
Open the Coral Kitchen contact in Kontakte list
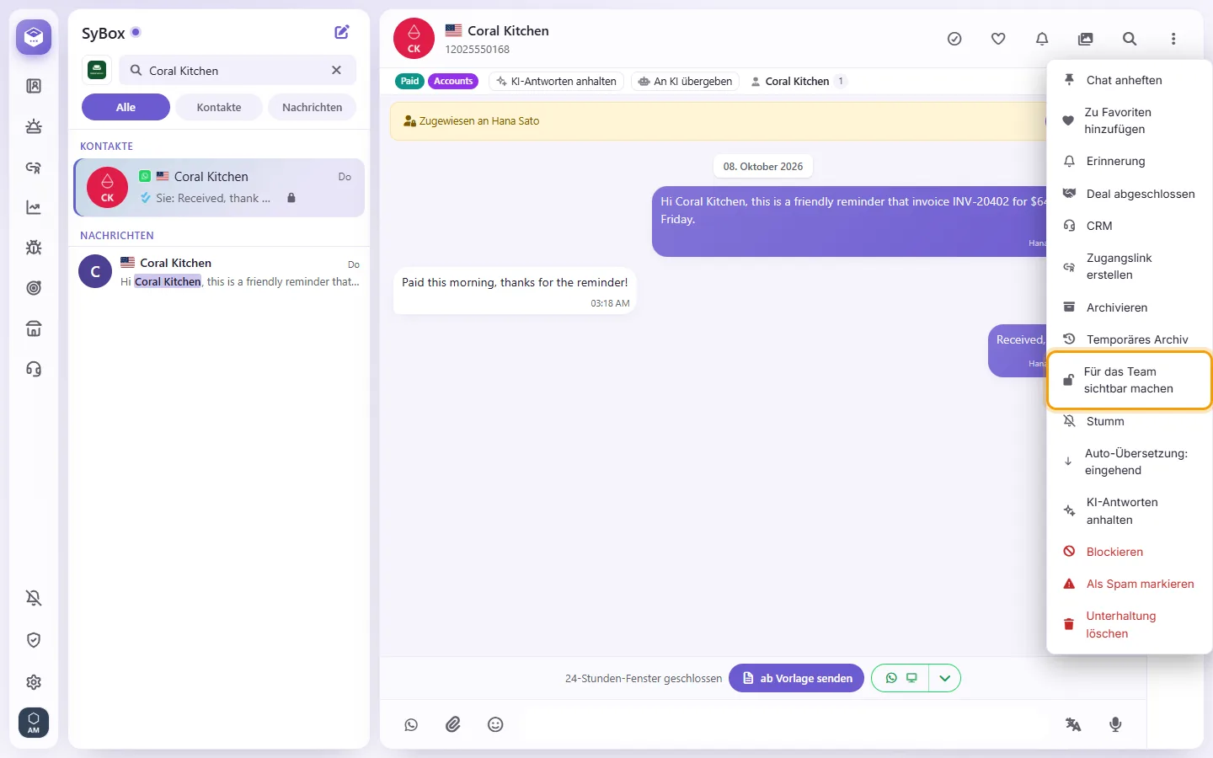click(220, 187)
